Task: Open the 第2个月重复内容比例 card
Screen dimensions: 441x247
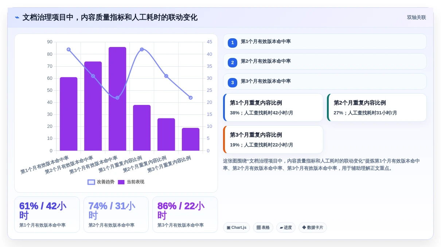Action: [377, 107]
